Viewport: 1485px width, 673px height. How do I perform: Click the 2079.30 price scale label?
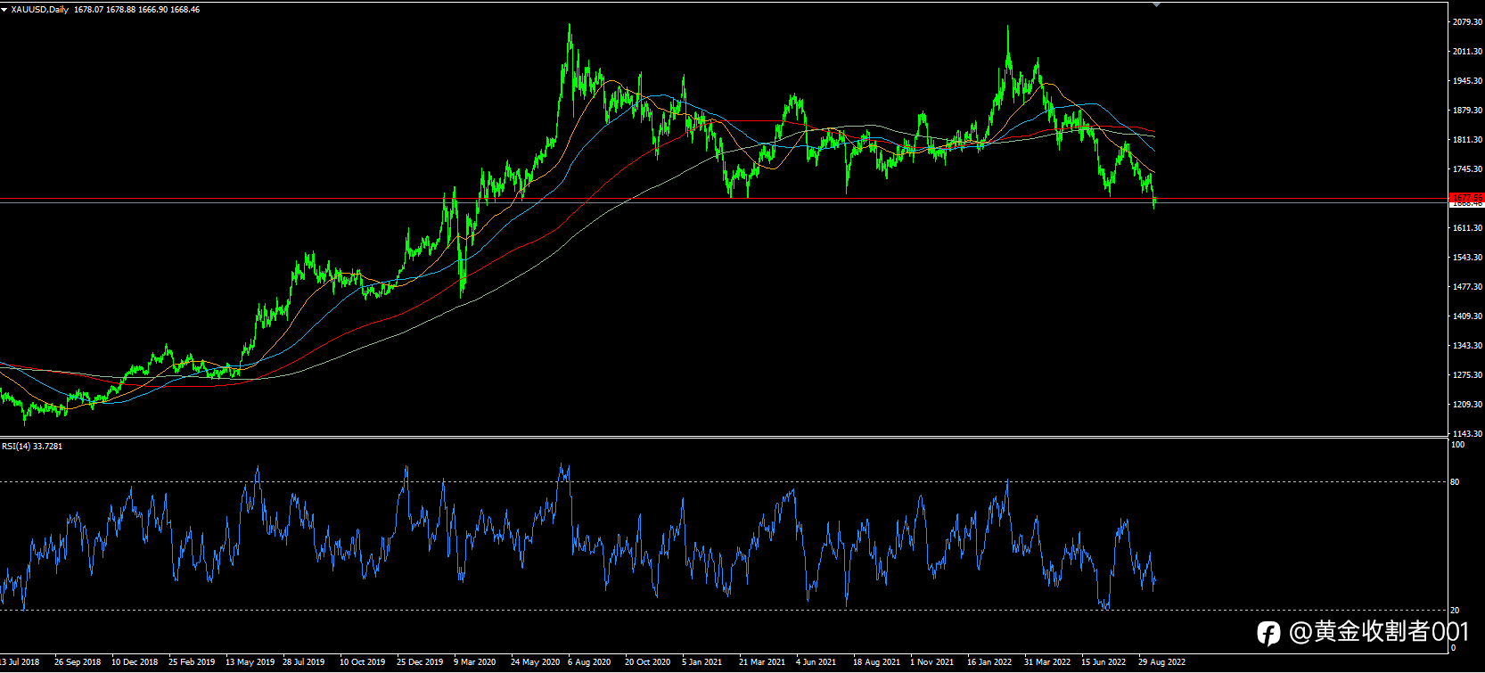[1467, 22]
